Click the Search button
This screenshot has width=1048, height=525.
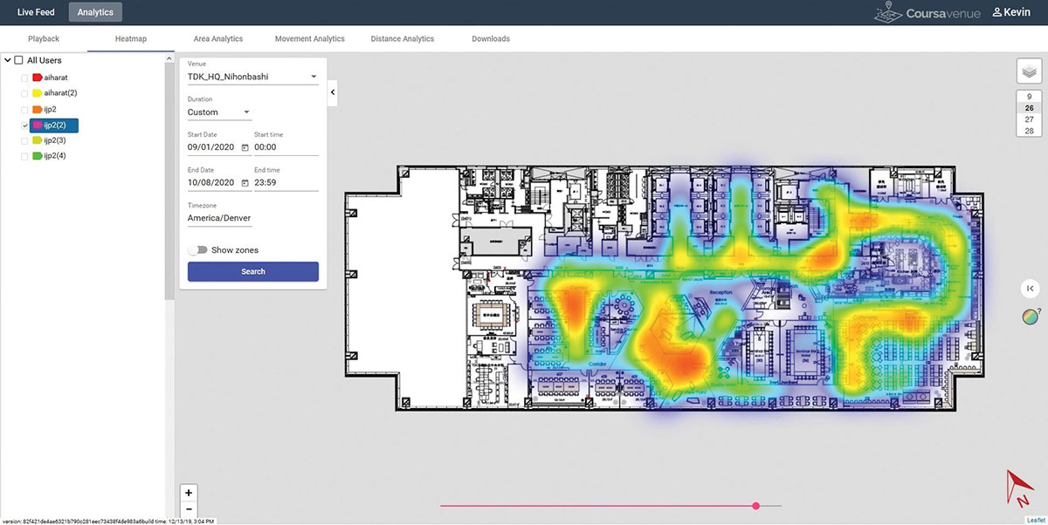[x=252, y=271]
